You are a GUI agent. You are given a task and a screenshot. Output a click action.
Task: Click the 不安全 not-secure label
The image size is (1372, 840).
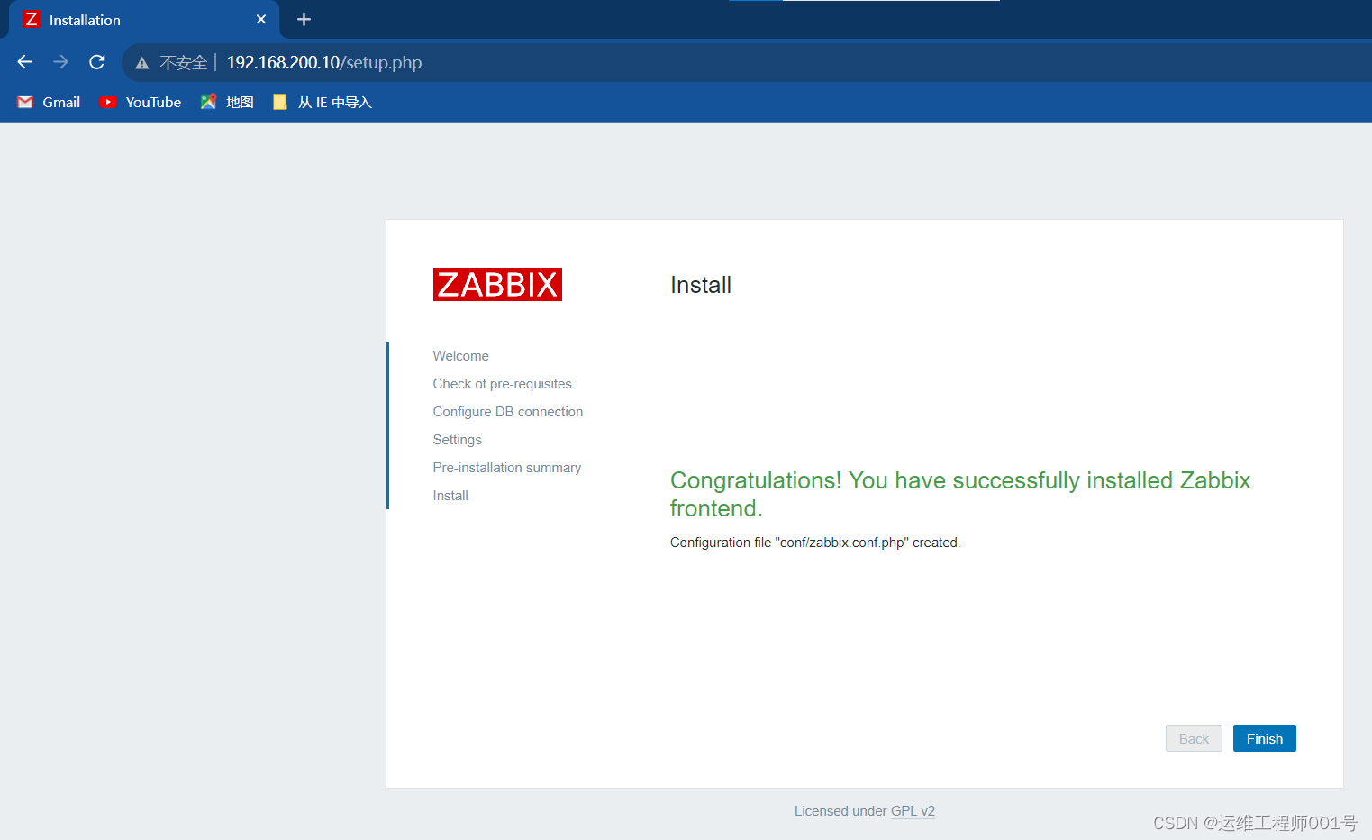(184, 63)
